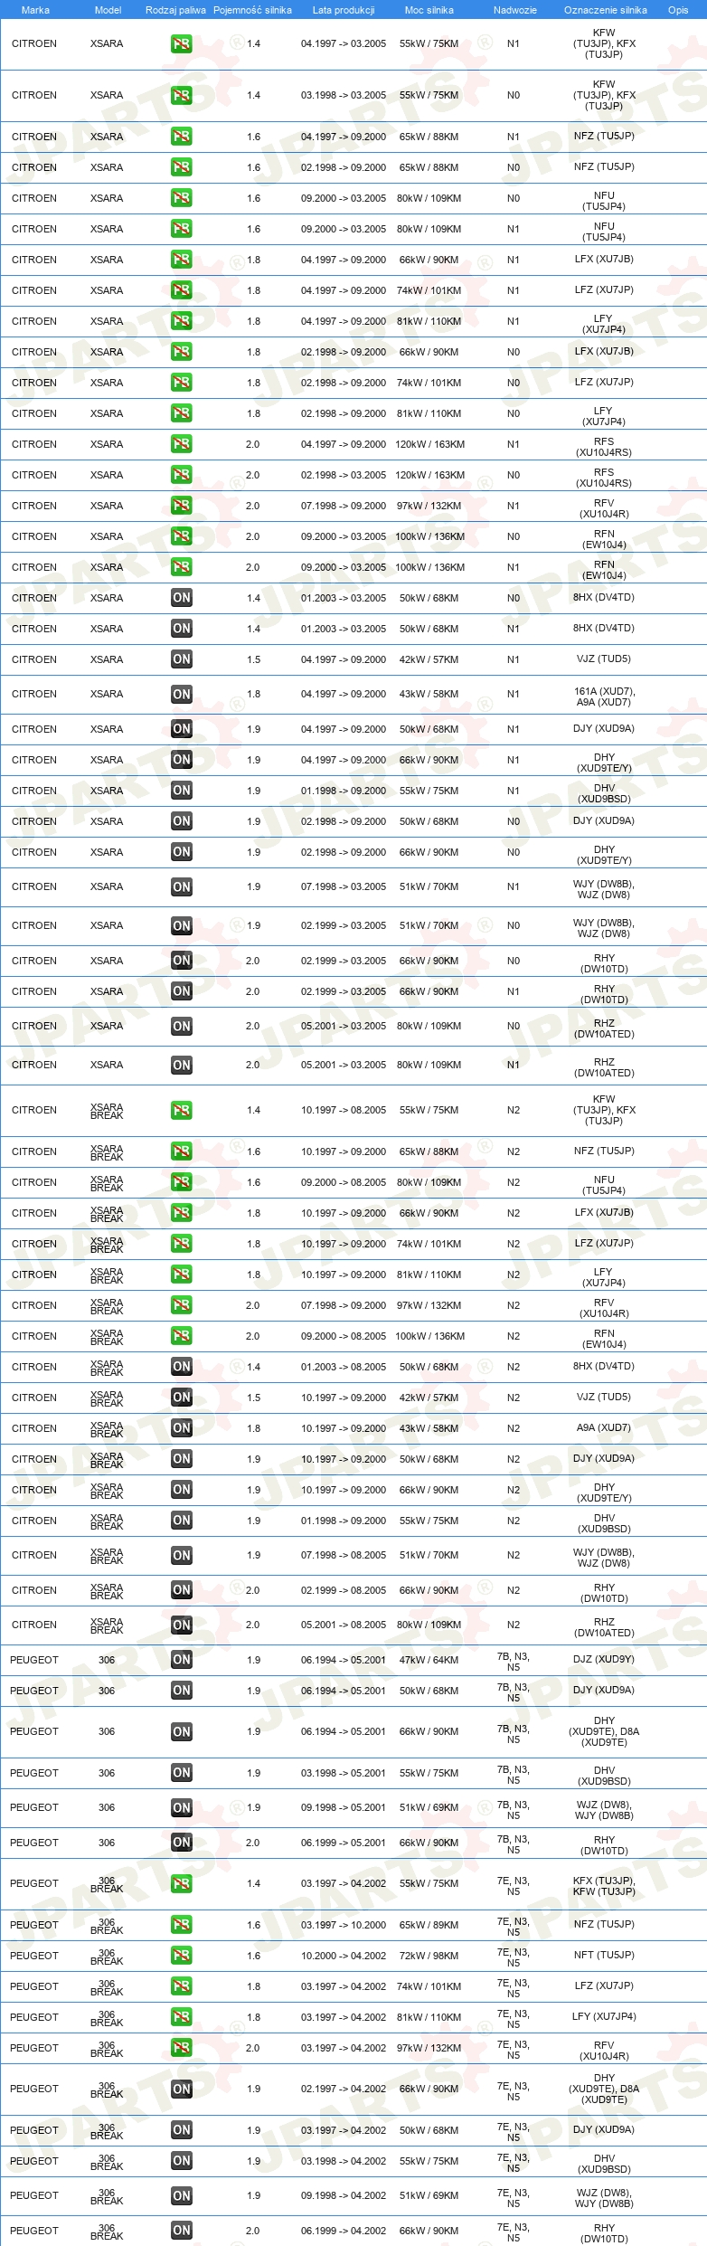Screen dimensions: 707x2246
Task: Click petrol icon in Xsara 1.4 03.1998 row
Action: tap(182, 95)
